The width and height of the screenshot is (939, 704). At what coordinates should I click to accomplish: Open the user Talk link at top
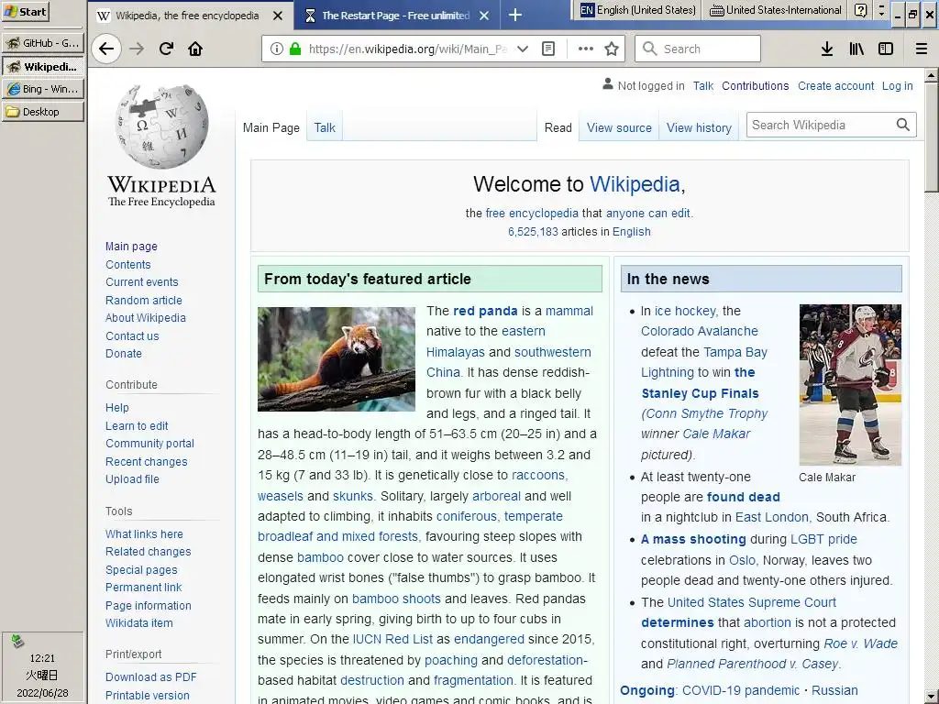(703, 85)
